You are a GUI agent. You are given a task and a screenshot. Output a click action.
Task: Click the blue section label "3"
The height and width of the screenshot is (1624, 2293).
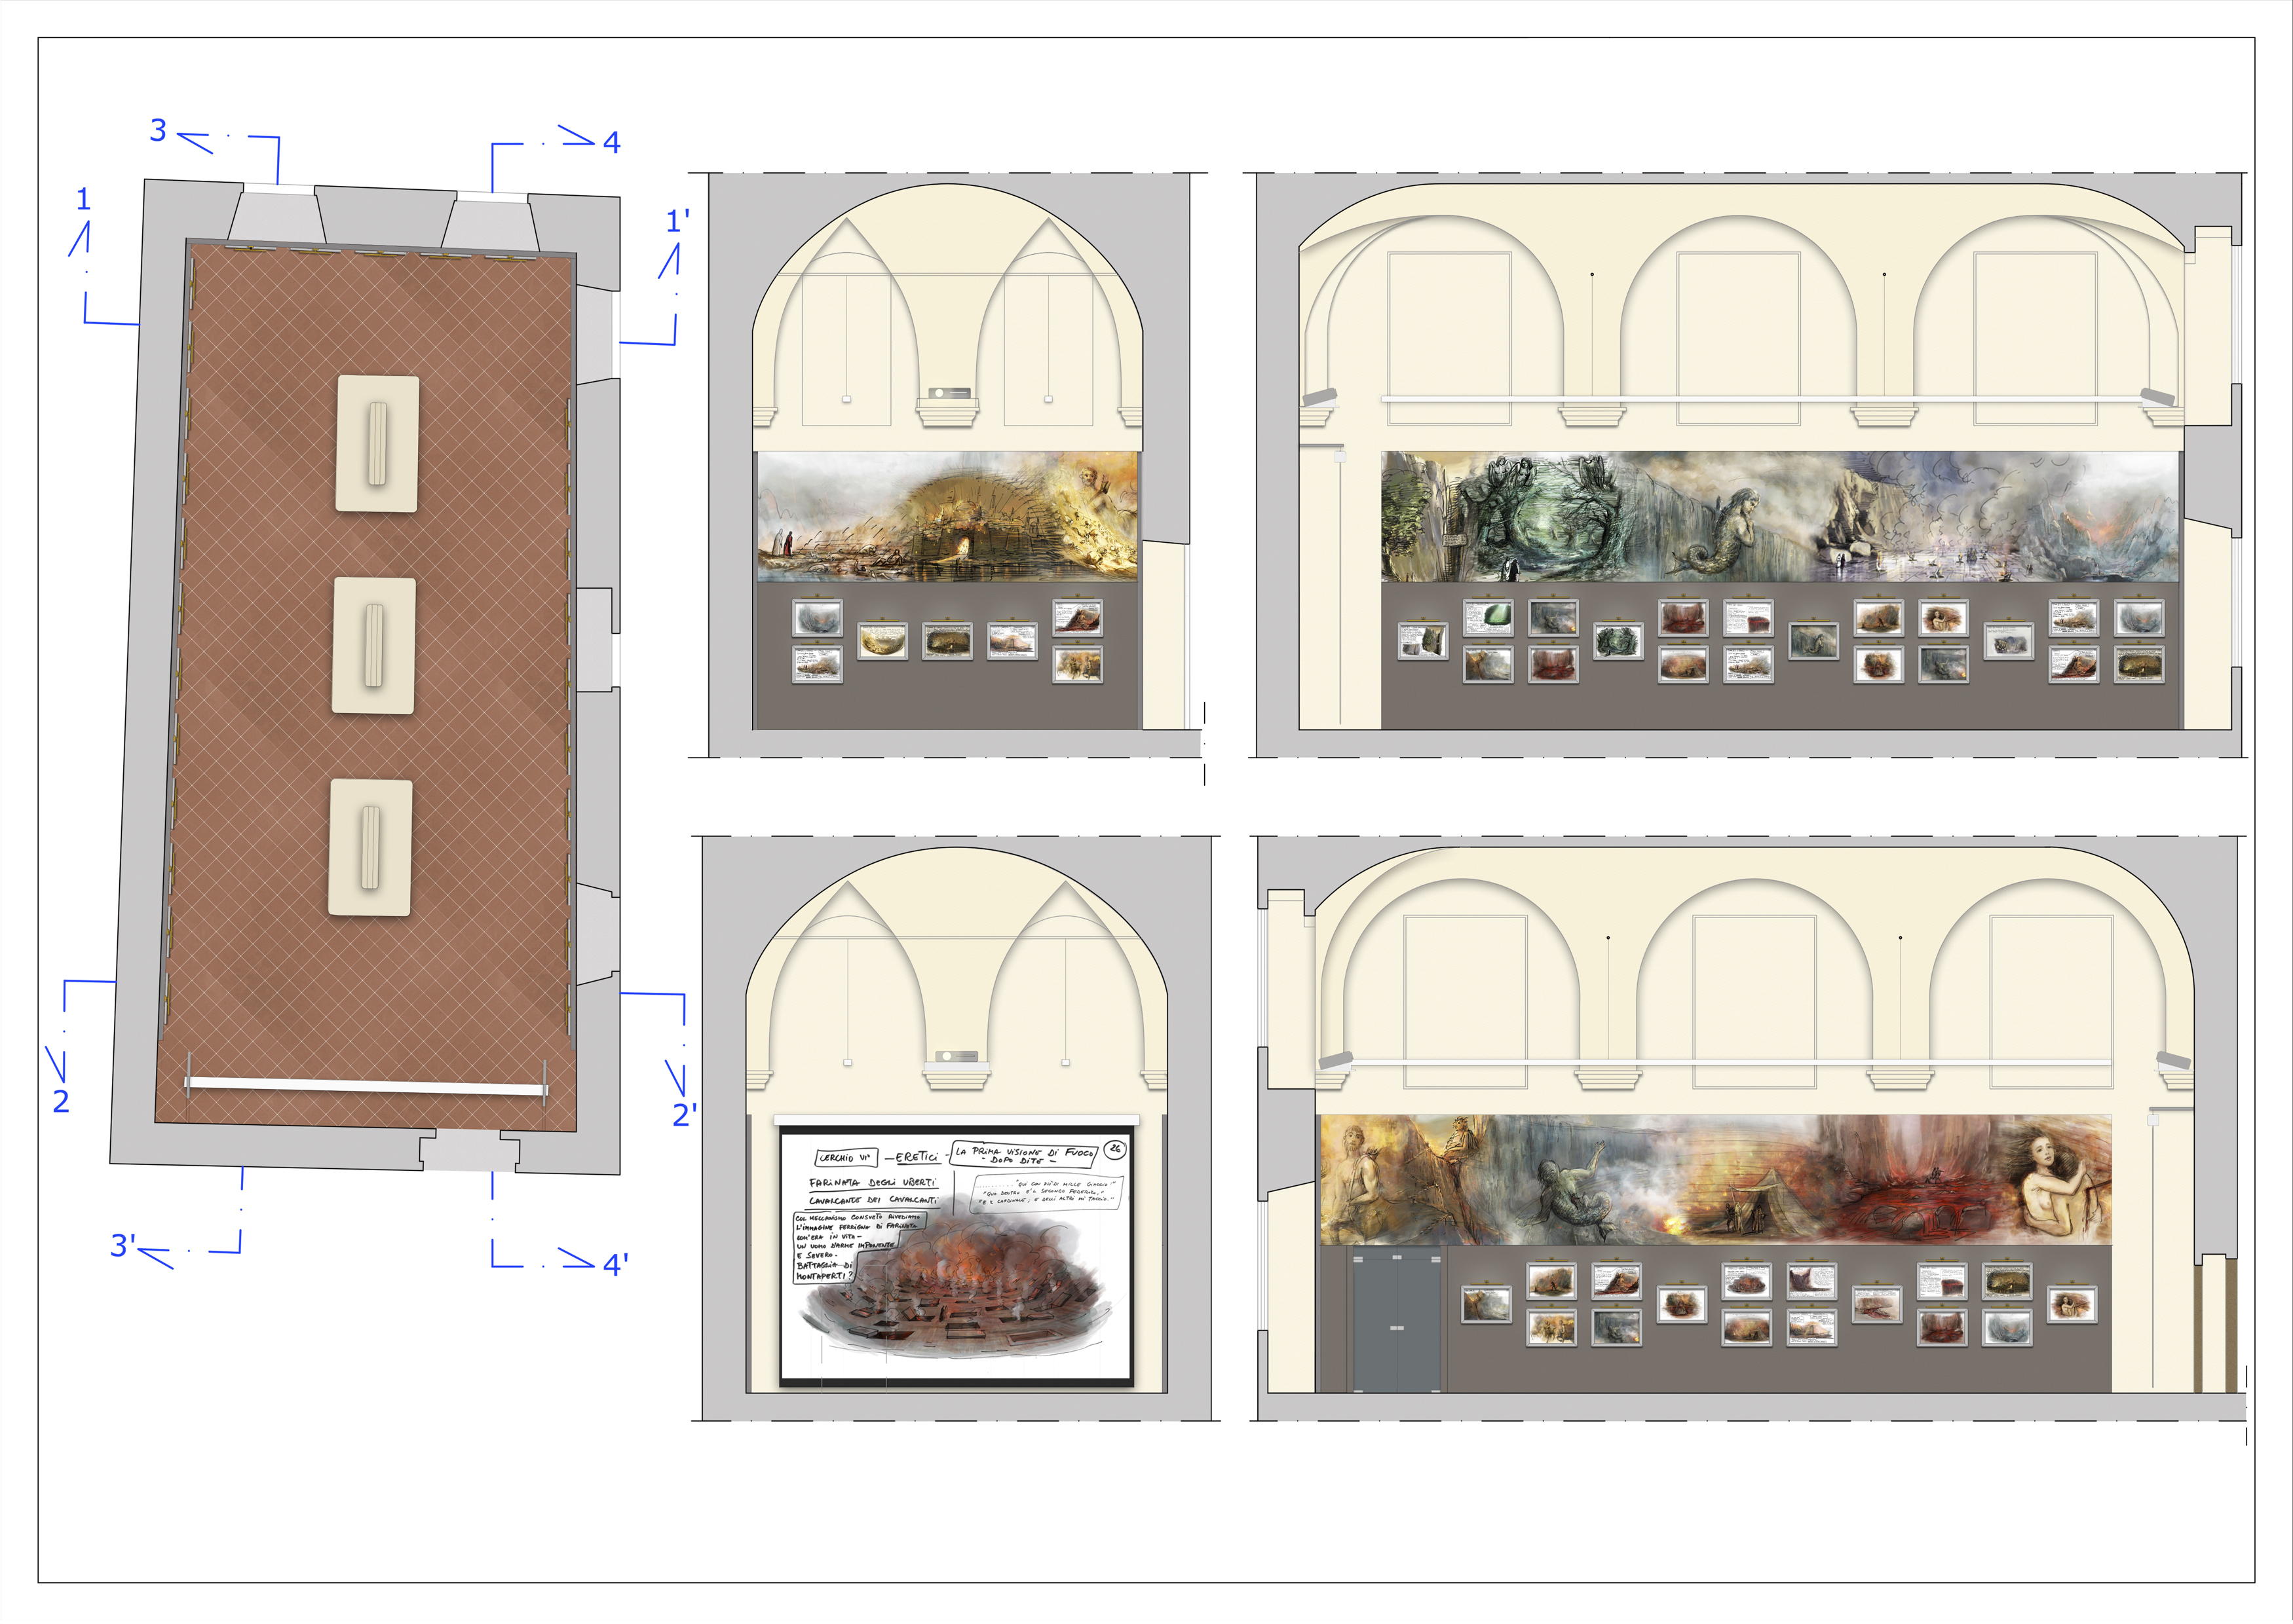point(158,130)
